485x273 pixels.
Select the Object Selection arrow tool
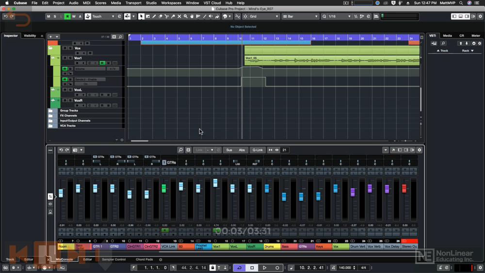click(x=141, y=16)
